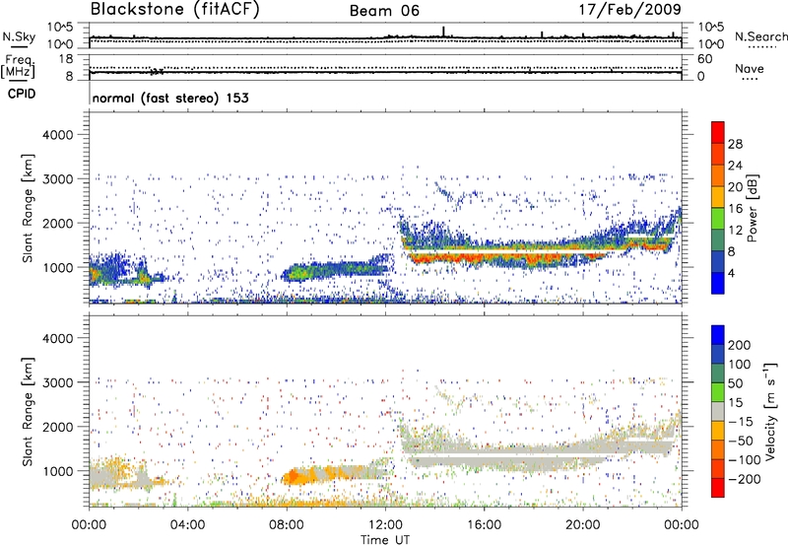Click the '-200' velocity colorbar label

tap(745, 479)
